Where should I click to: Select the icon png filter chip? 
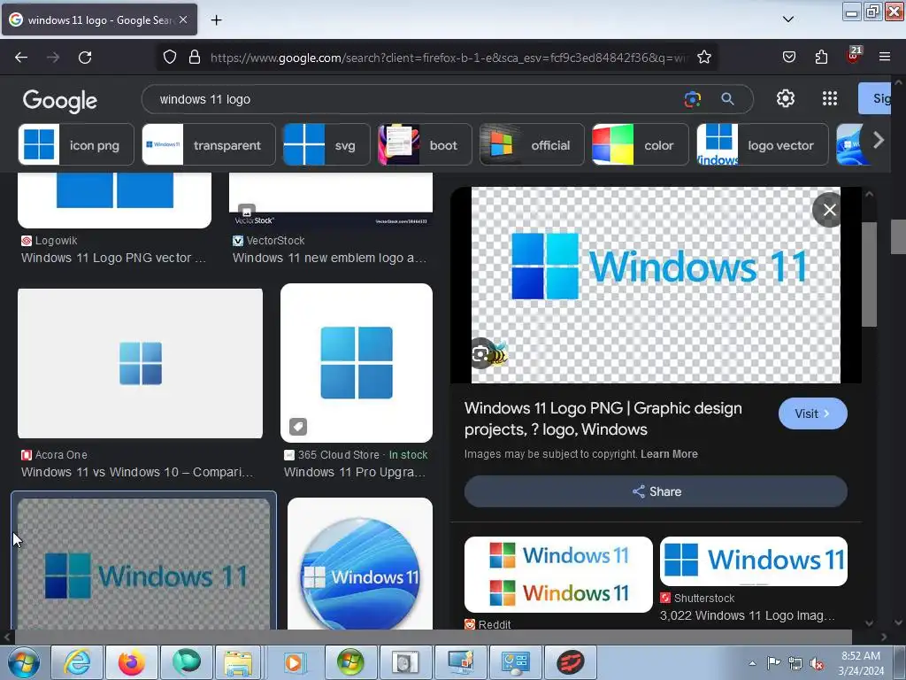click(76, 144)
